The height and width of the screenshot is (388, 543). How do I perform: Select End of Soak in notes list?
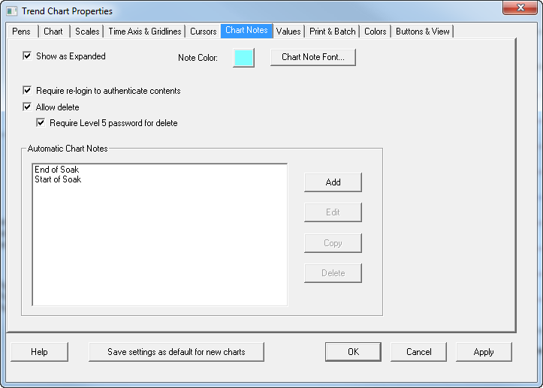(x=57, y=170)
